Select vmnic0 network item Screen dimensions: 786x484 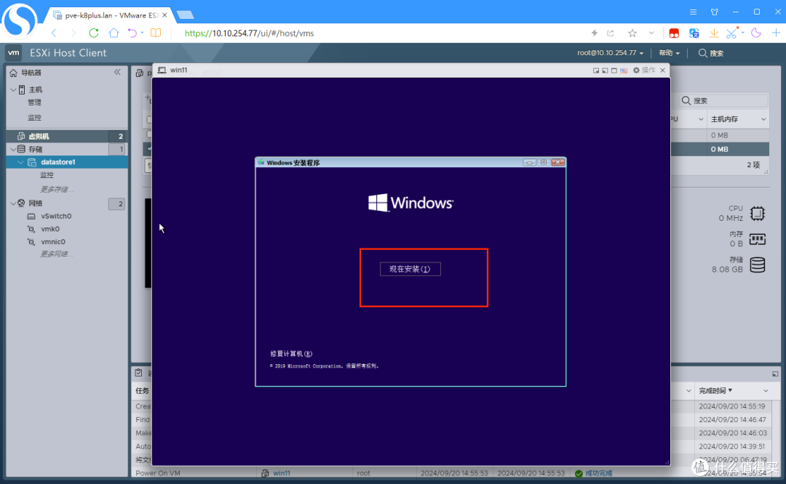point(53,242)
